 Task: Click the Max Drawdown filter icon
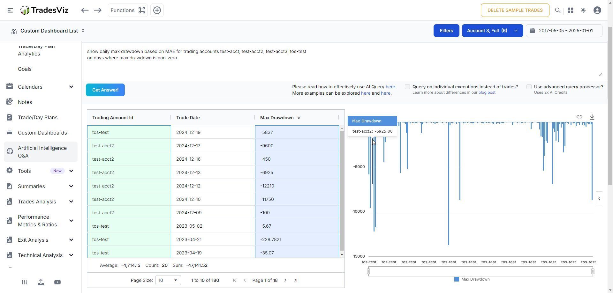pos(299,117)
